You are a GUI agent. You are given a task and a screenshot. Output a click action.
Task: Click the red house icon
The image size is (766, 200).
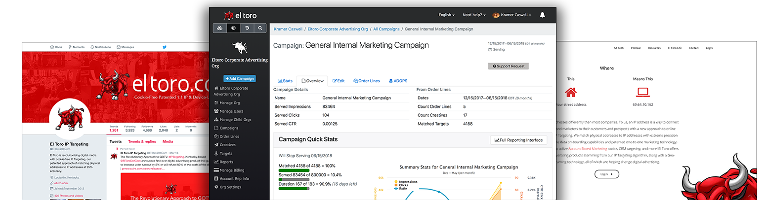coord(571,92)
